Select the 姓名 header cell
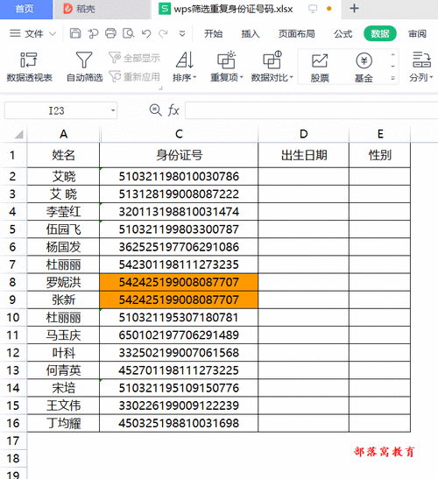The width and height of the screenshot is (438, 479). pos(63,155)
